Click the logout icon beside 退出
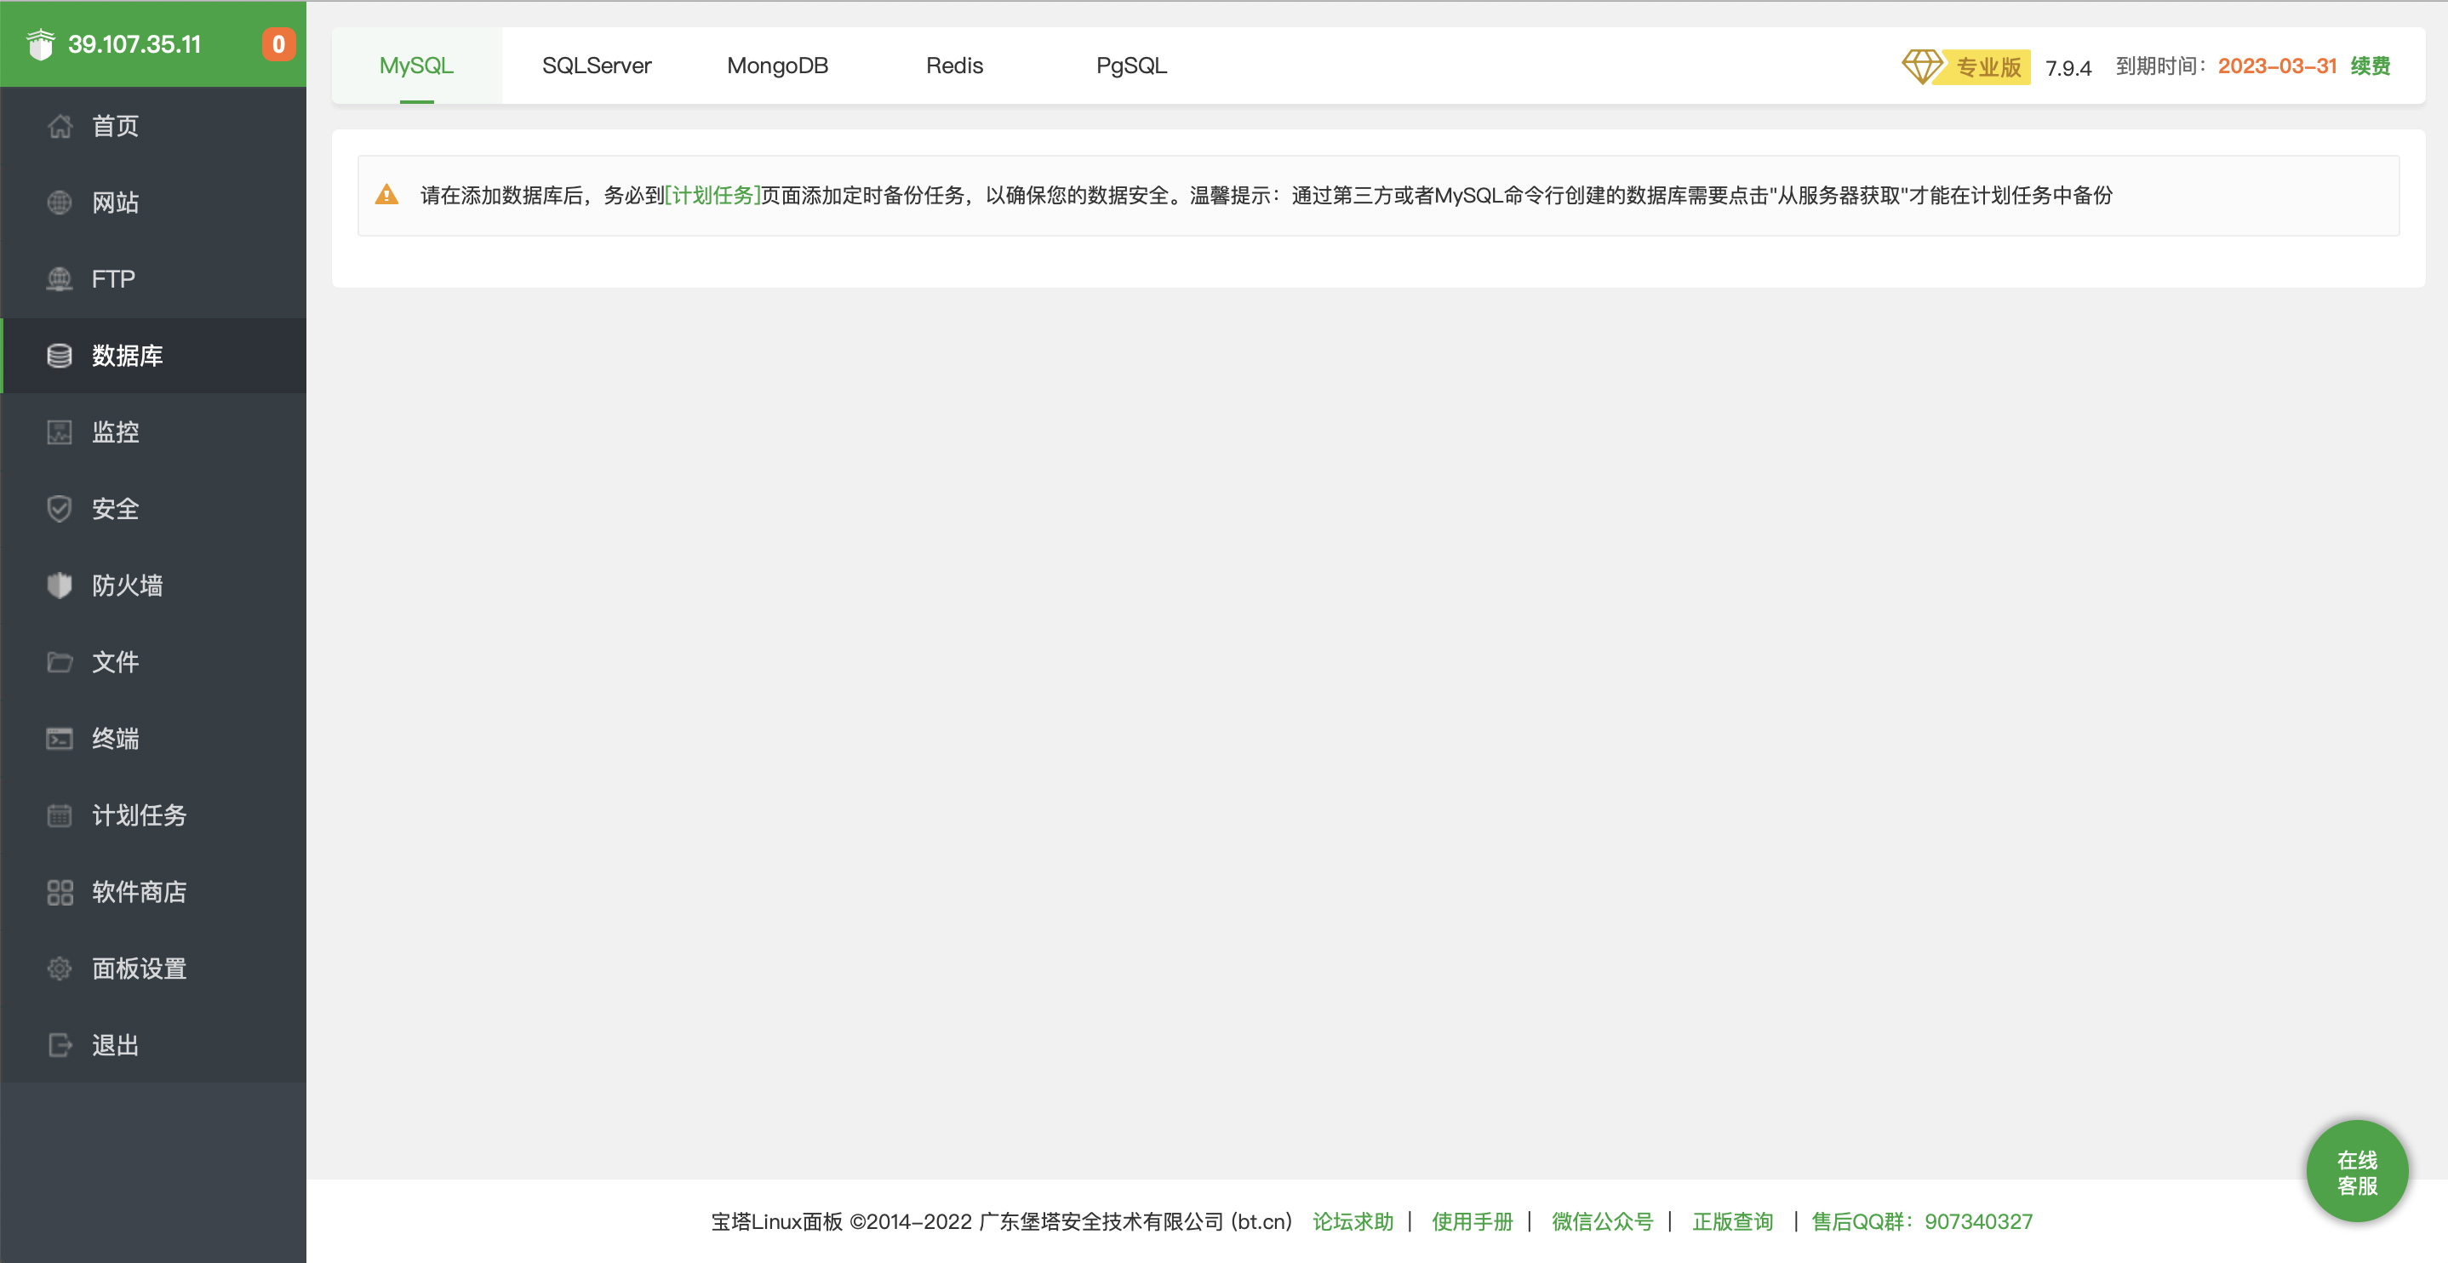The image size is (2448, 1263). [x=60, y=1045]
